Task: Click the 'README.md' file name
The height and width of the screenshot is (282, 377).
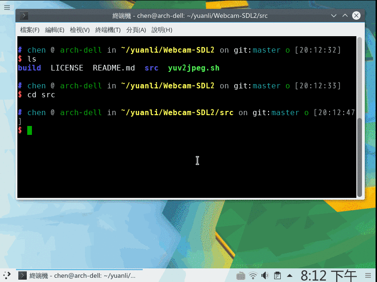Action: click(114, 68)
